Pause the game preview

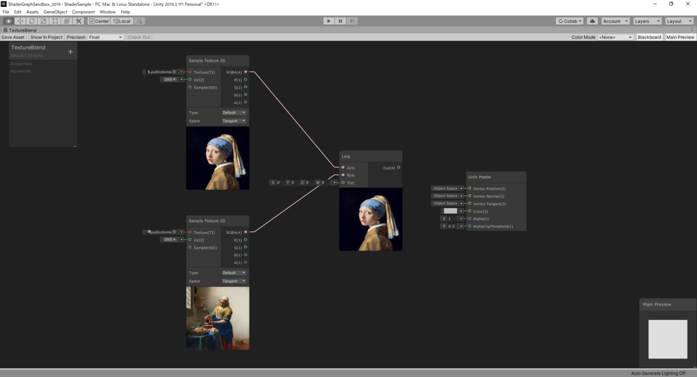point(340,21)
